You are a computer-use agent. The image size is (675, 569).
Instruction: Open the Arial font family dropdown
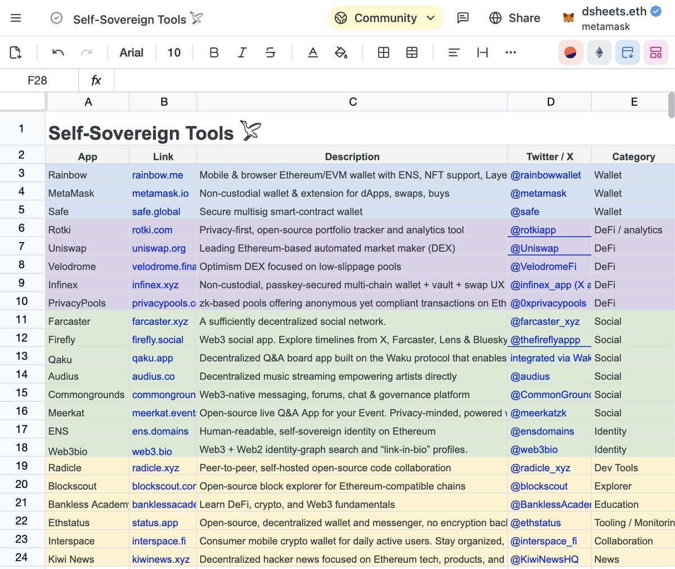[x=131, y=52]
